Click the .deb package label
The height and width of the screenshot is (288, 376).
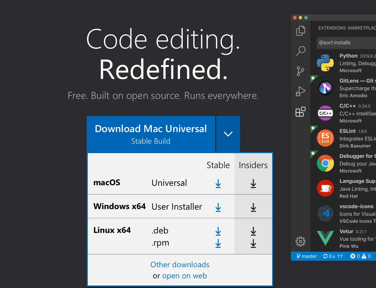coord(160,230)
